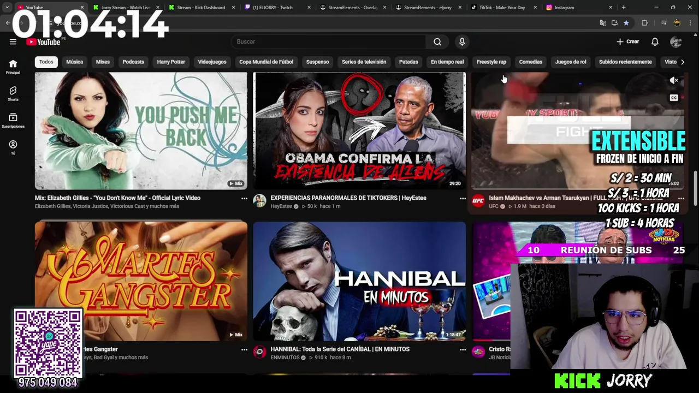Open options for Martes Gangster mix
The width and height of the screenshot is (699, 393).
click(x=244, y=349)
